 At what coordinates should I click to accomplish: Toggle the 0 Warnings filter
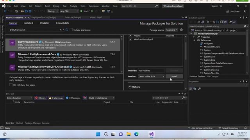56,98
